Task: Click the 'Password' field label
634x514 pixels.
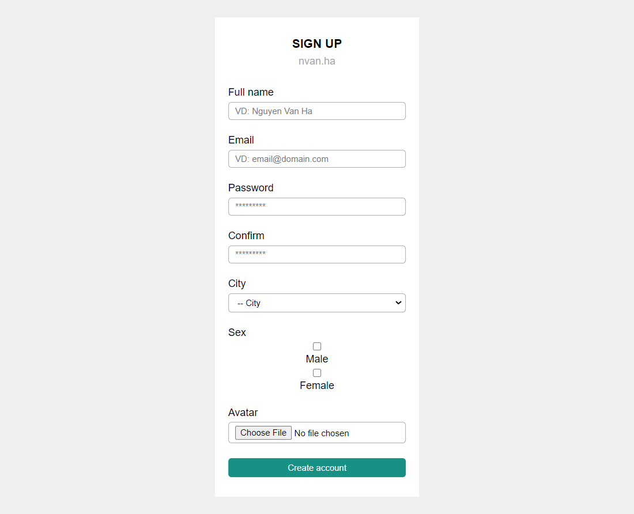Action: point(251,188)
